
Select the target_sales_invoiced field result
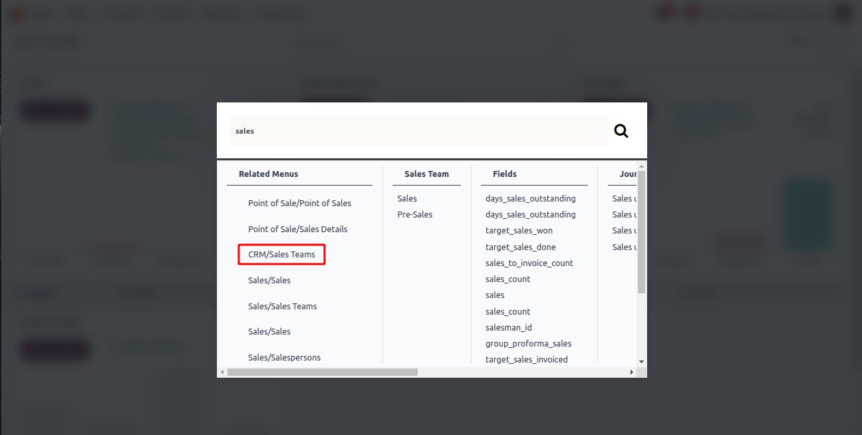point(526,360)
